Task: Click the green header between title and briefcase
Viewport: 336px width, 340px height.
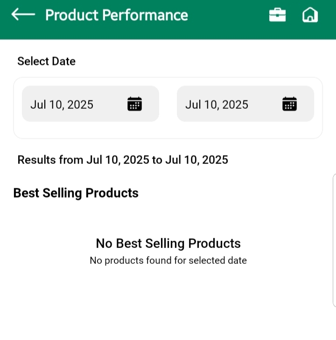Action: pos(229,15)
